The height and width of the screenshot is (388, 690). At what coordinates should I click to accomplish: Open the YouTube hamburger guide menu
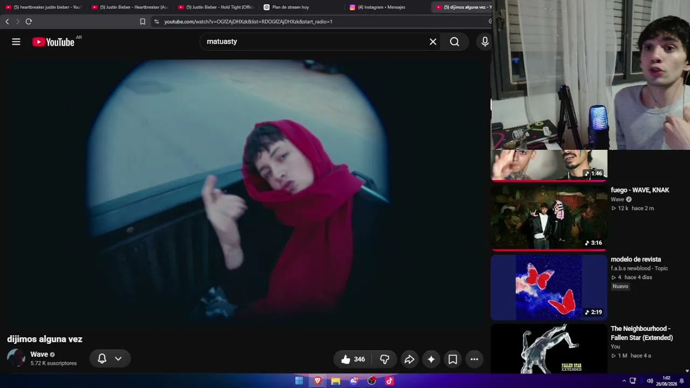click(x=16, y=41)
